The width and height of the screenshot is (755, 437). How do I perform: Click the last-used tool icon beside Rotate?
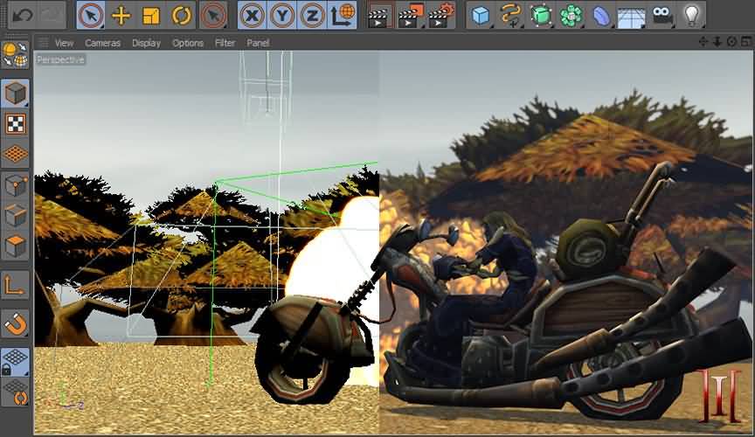click(213, 16)
